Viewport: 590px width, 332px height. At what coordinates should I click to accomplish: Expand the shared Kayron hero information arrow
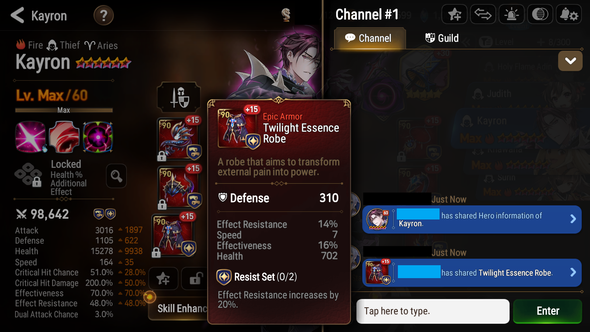[x=573, y=219]
